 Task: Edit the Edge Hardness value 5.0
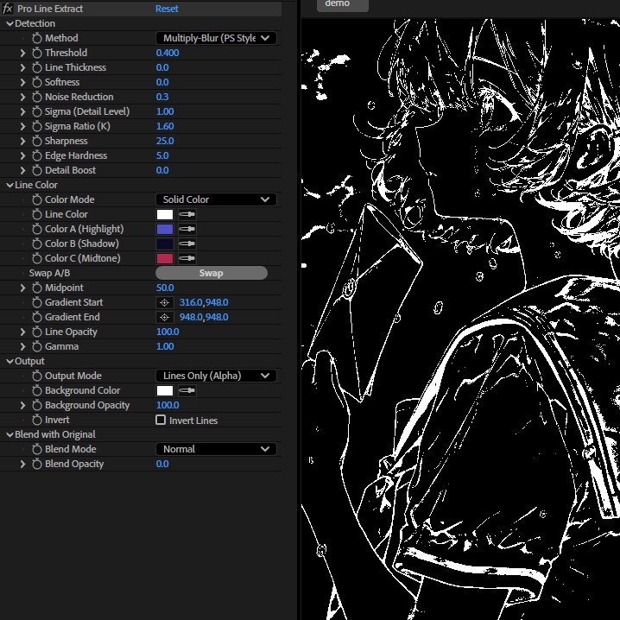162,155
